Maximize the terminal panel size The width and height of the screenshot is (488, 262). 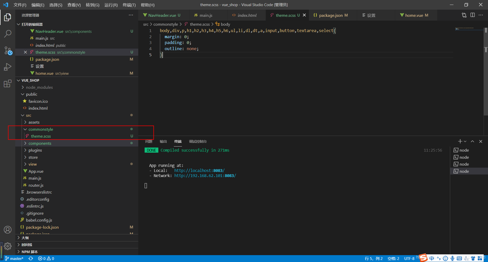coord(472,141)
